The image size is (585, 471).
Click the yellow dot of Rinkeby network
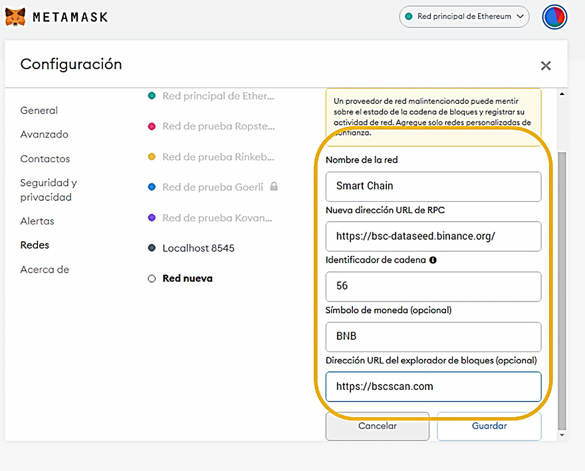[x=152, y=157]
